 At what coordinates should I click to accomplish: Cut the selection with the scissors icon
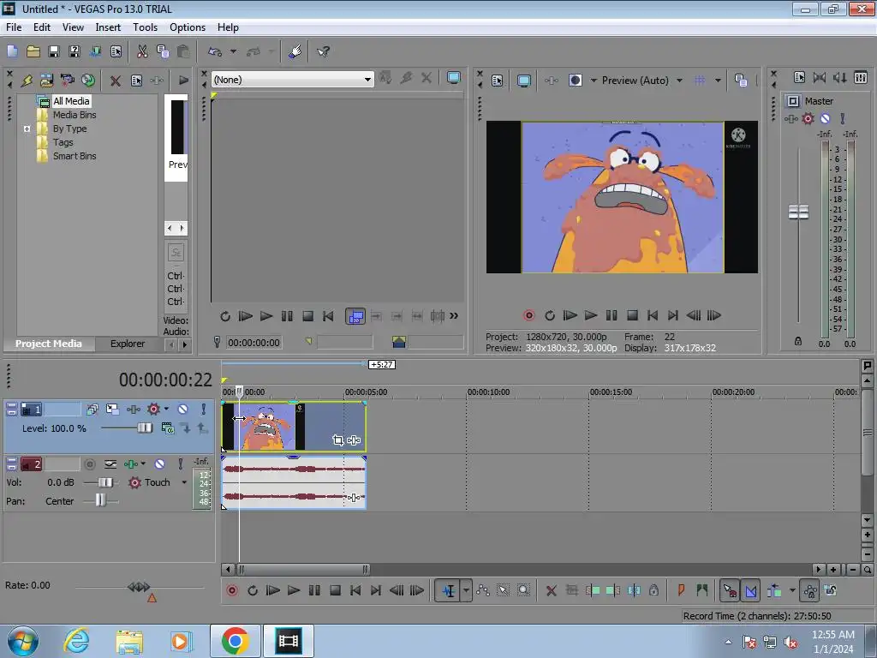pos(142,51)
